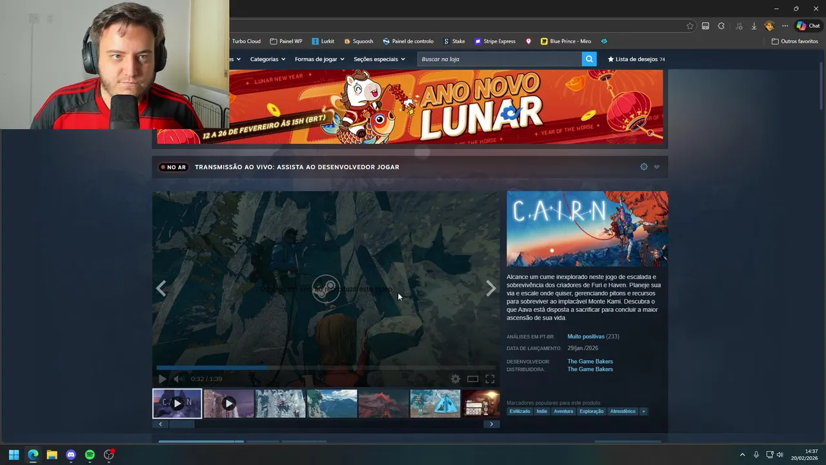Select the second trailer thumbnail with waterfall
Image resolution: width=826 pixels, height=465 pixels.
click(228, 403)
